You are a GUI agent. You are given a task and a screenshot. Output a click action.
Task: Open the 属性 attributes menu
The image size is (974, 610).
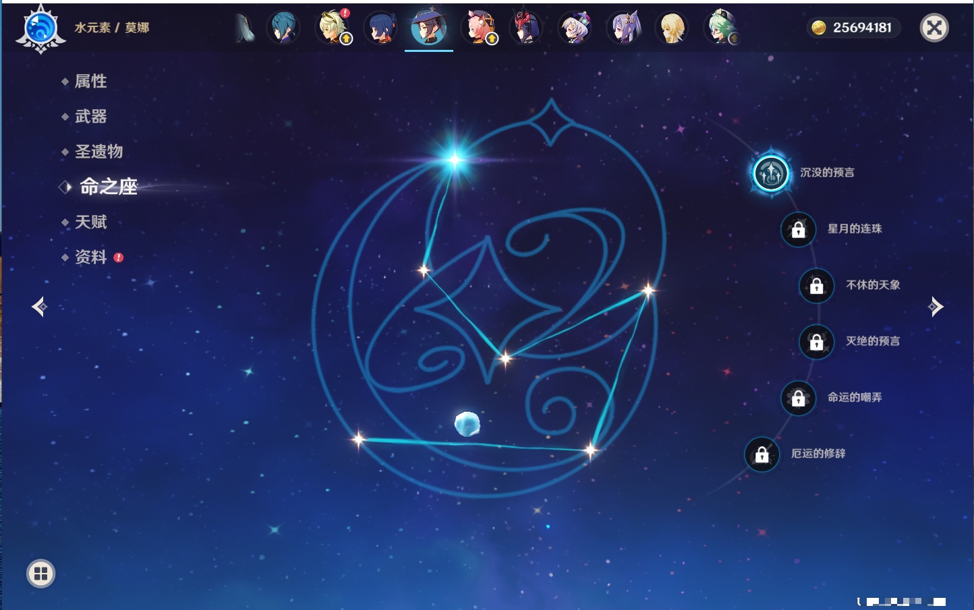(x=90, y=82)
